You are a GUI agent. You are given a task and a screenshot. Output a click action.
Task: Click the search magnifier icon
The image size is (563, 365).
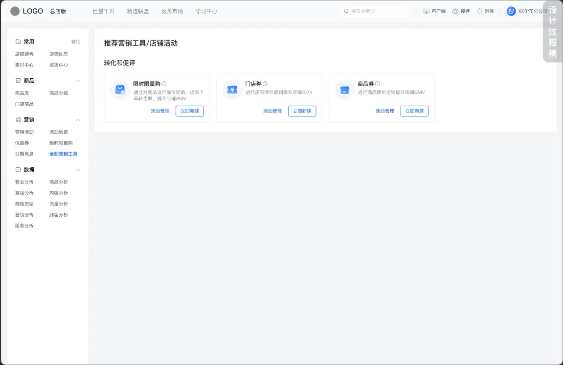[346, 11]
